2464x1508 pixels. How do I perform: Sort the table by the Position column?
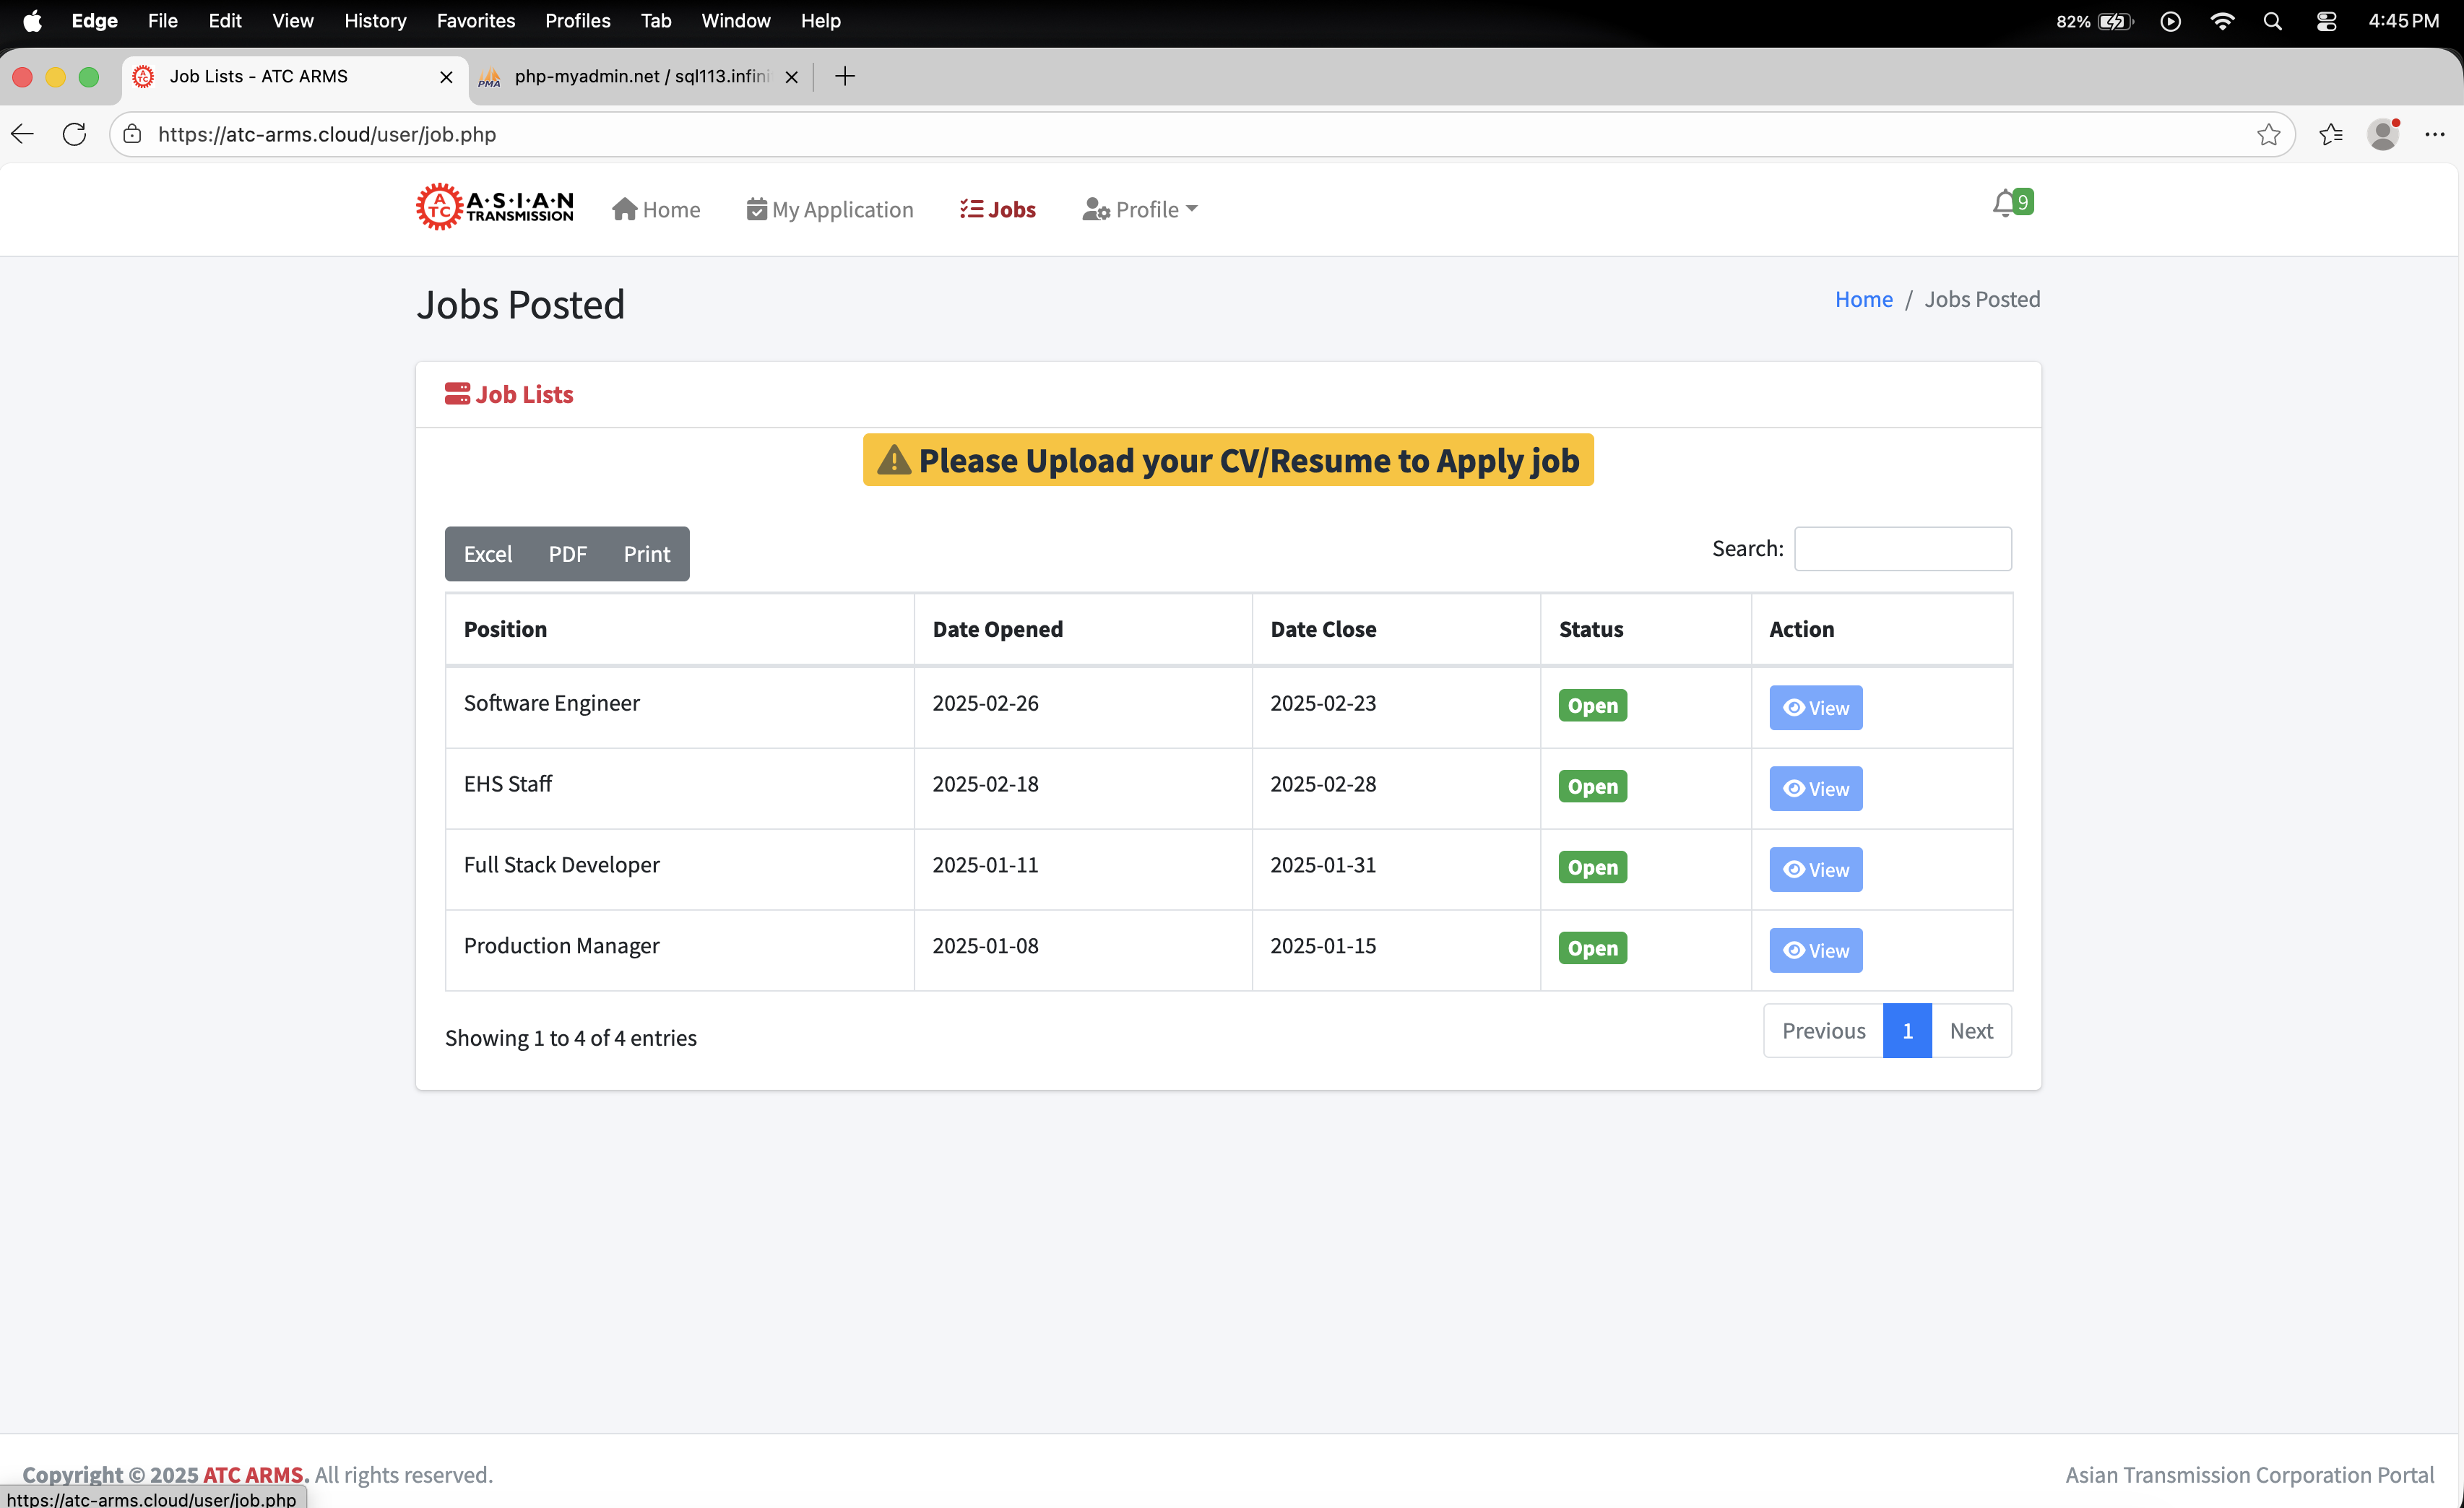point(505,629)
